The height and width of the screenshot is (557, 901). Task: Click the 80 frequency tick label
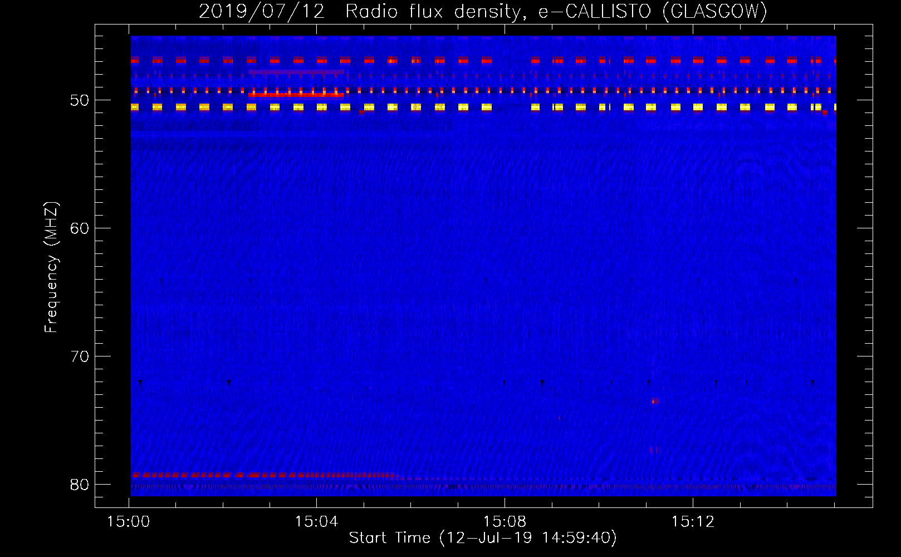80,485
